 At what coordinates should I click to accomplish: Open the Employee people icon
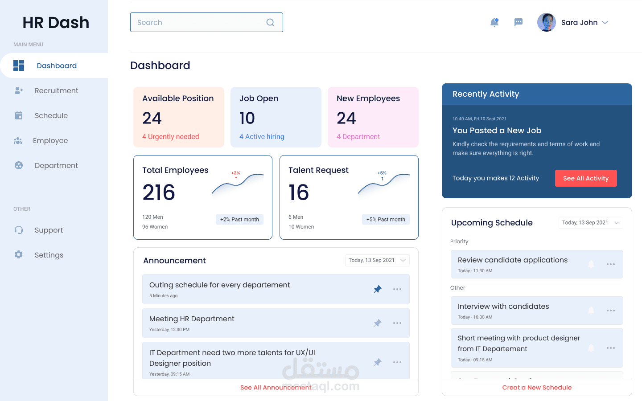click(x=18, y=140)
